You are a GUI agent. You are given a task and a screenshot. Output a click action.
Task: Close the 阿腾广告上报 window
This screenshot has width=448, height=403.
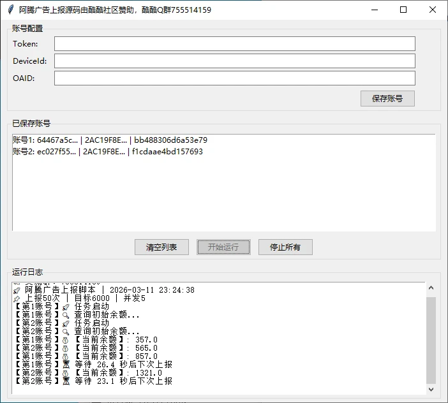pyautogui.click(x=433, y=10)
